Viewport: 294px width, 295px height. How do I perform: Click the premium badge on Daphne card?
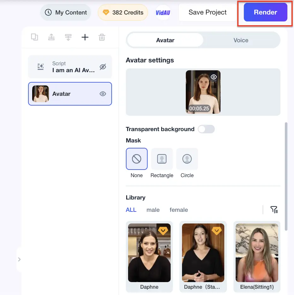click(x=163, y=231)
